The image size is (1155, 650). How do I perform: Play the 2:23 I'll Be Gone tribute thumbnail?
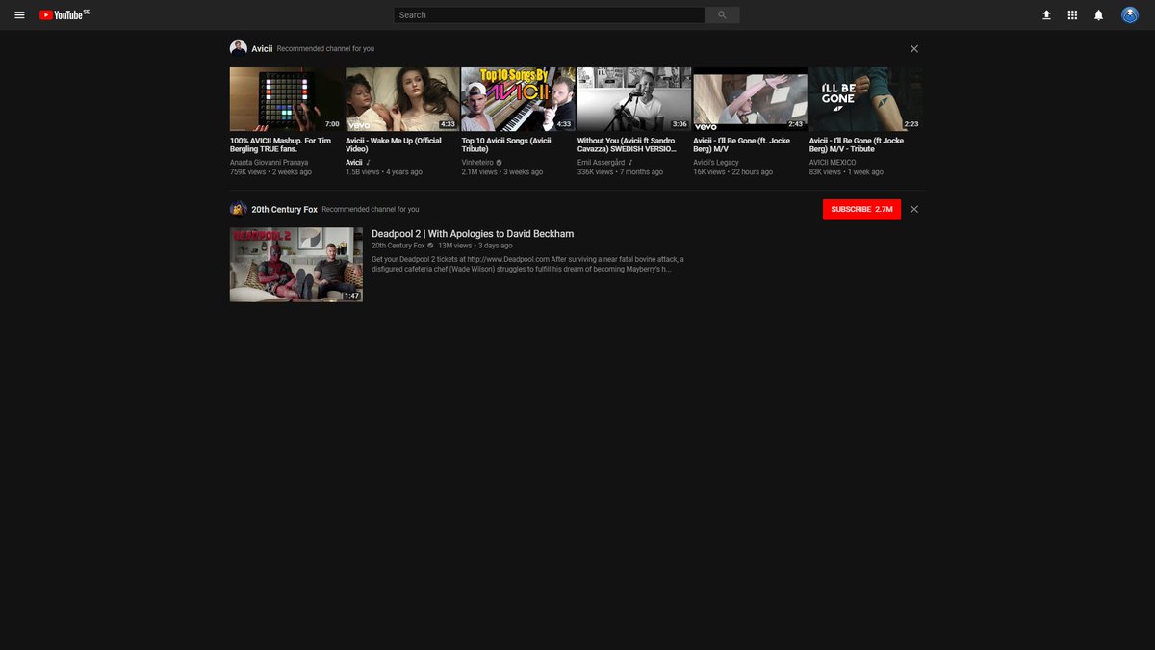click(865, 99)
